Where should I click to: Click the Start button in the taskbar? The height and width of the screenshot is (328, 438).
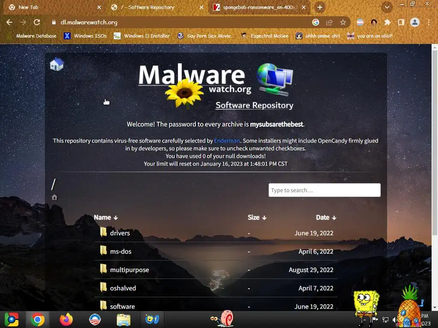12,319
